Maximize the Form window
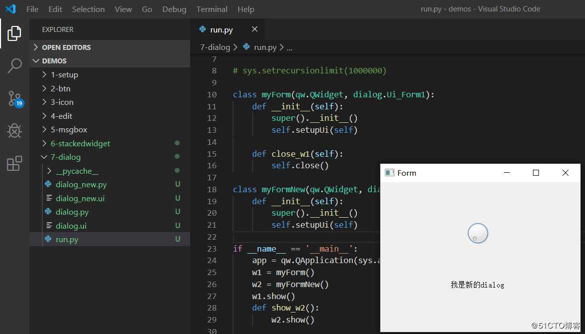This screenshot has width=585, height=334. pyautogui.click(x=536, y=173)
